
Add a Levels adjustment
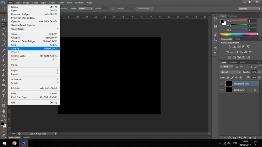coord(234,47)
